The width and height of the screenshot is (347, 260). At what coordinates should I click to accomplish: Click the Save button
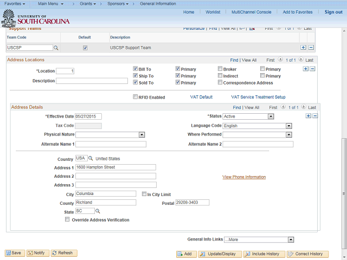(15, 253)
